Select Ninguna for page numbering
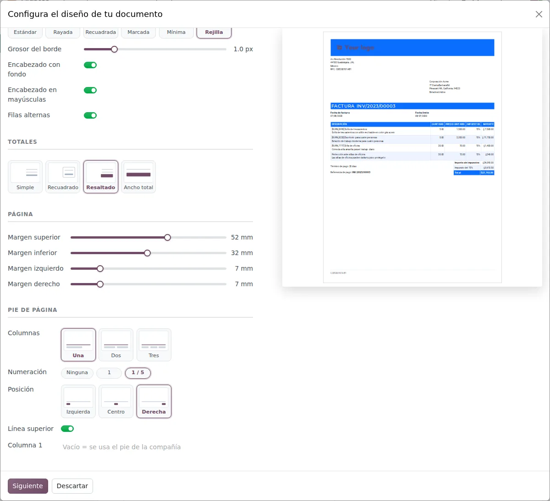 pyautogui.click(x=77, y=373)
